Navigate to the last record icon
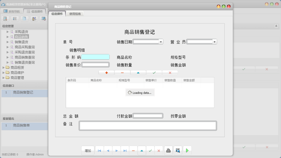Image resolution: width=281 pixels, height=158 pixels. 125,151
